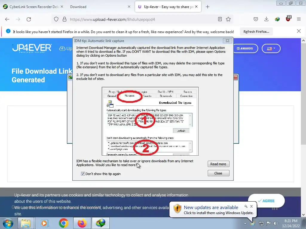Open a new browser tab
The image size is (306, 229).
(207, 7)
